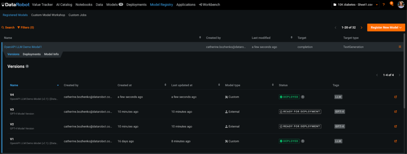This screenshot has width=407, height=154.
Task: Switch to the model's Deployments tab
Action: pos(32,54)
